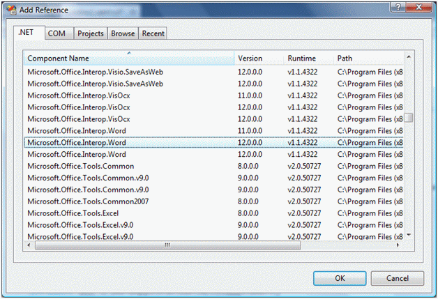The image size is (438, 299).
Task: Click the horizontal scrollbar left arrow
Action: click(29, 245)
